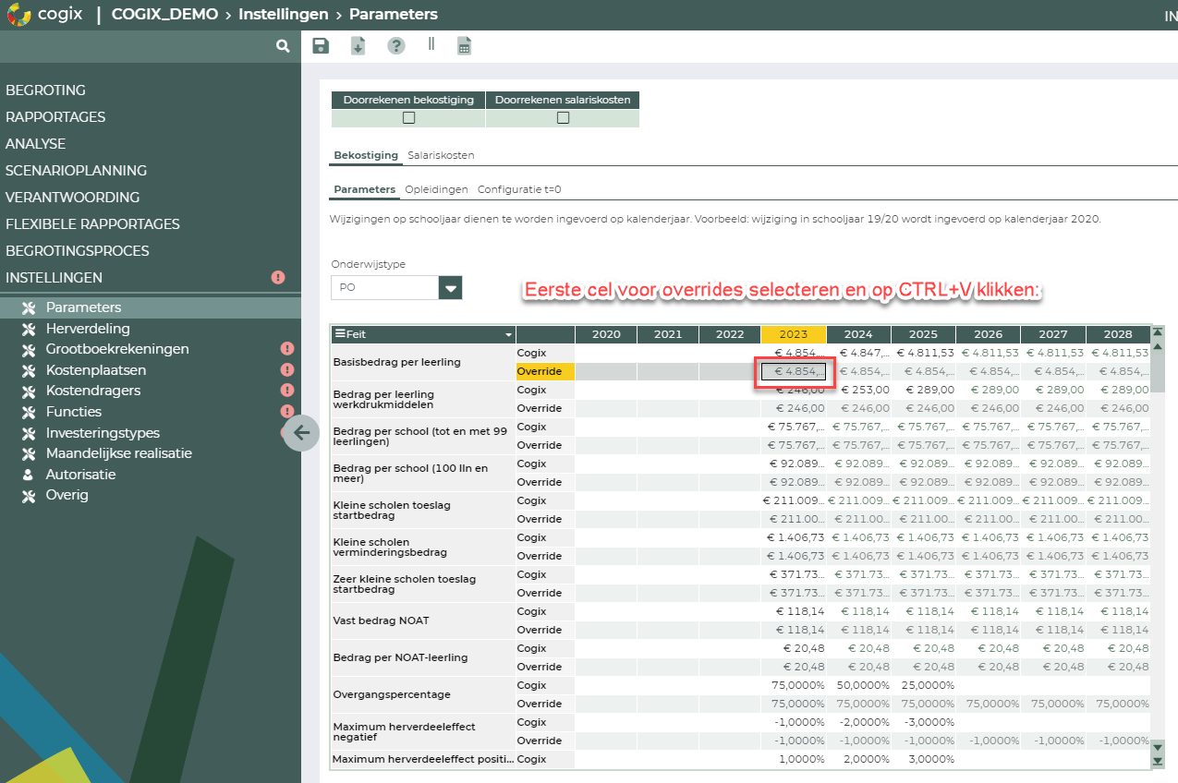Viewport: 1178px width, 783px height.
Task: Click the 2026 column header
Action: point(989,334)
